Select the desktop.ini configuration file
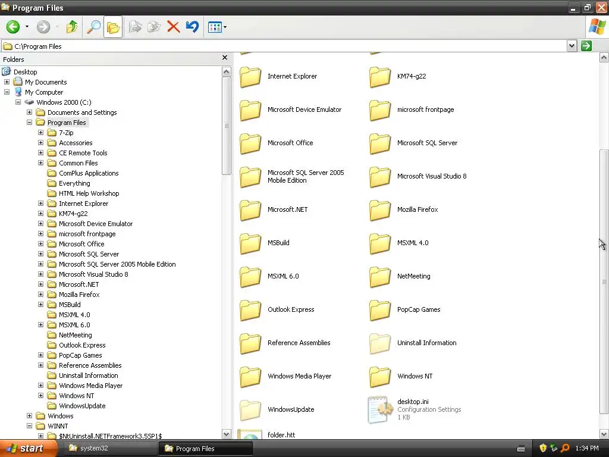The width and height of the screenshot is (609, 457). [380, 409]
